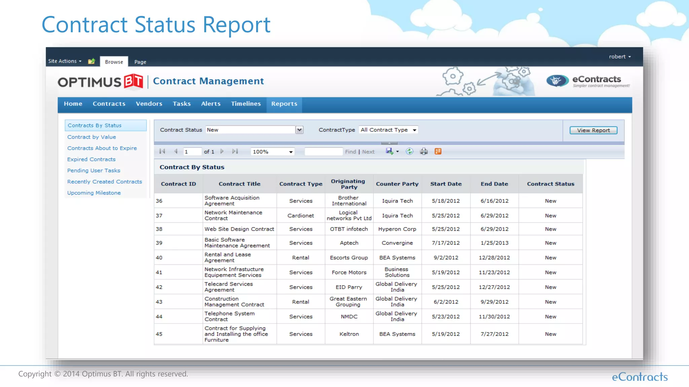The height and width of the screenshot is (387, 689).
Task: Select Network Maintenance Contract cell
Action: pos(240,215)
